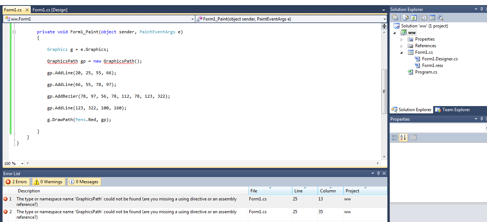Click the gp.AddBezier code line
This screenshot has height=222, width=487.
109,96
